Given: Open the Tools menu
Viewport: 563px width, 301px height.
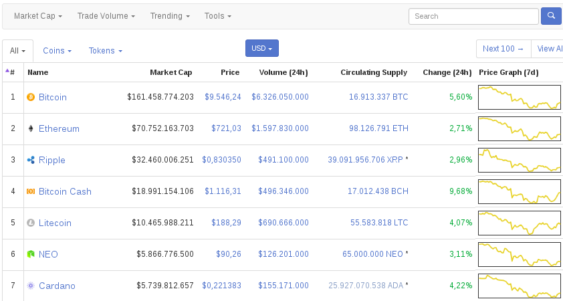Looking at the screenshot, I should click(x=218, y=15).
